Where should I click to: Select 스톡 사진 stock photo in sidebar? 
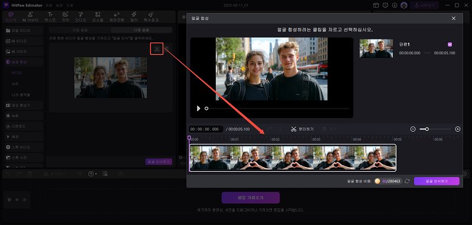pos(24,158)
